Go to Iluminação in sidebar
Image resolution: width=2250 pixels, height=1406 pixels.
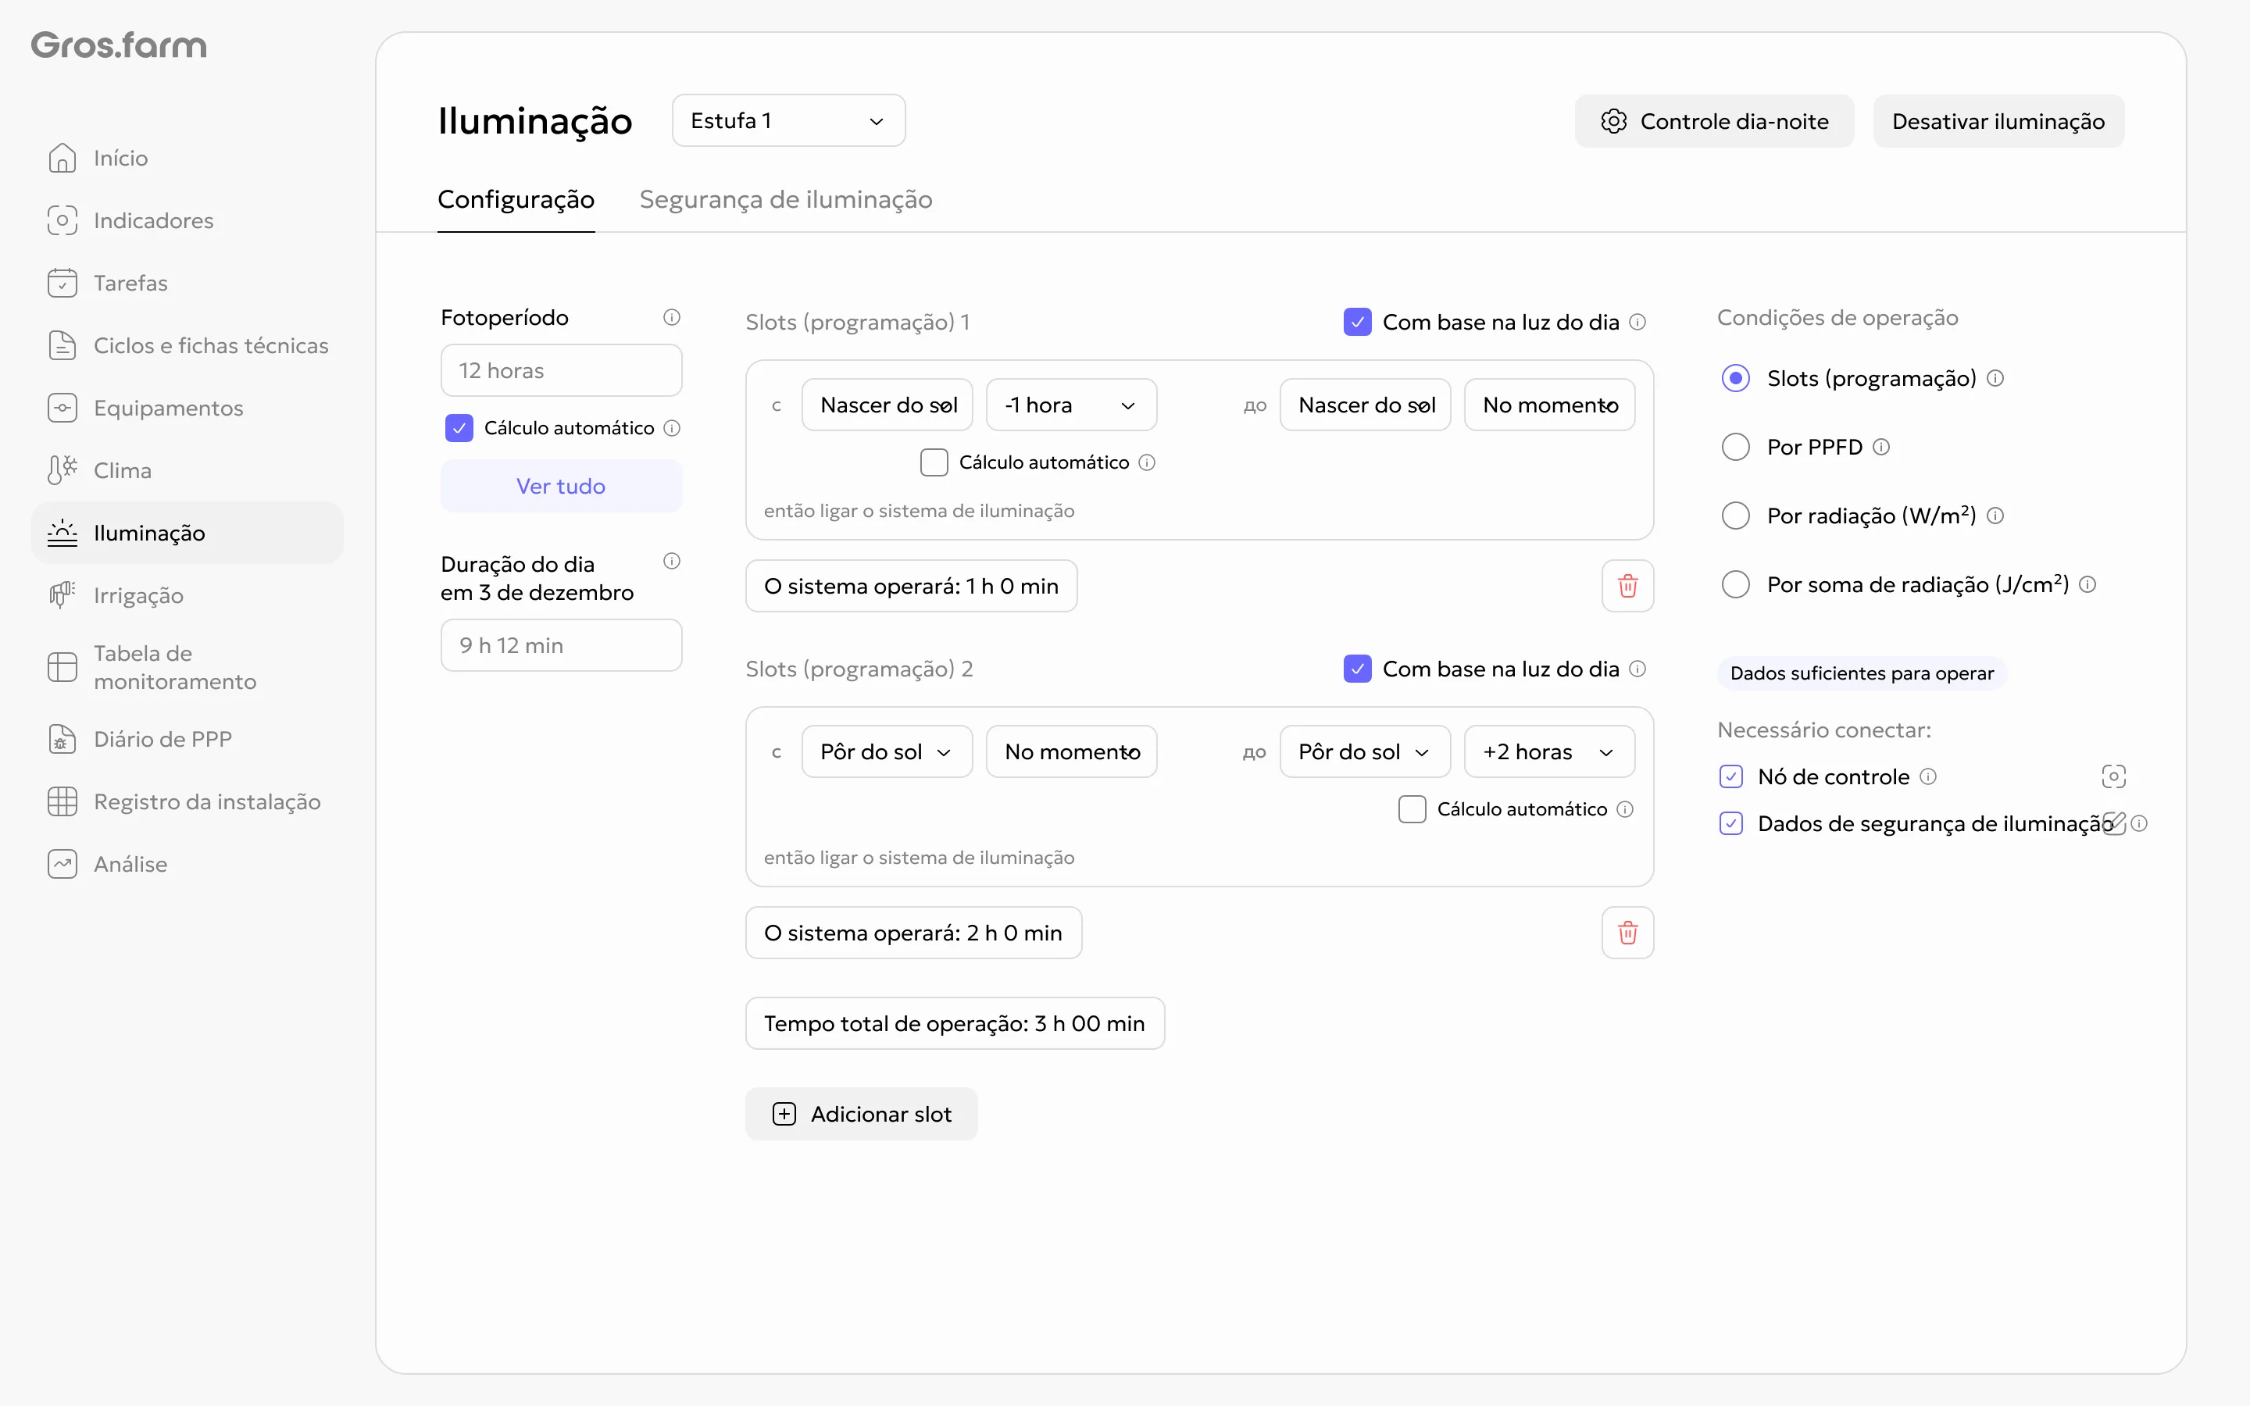[187, 533]
